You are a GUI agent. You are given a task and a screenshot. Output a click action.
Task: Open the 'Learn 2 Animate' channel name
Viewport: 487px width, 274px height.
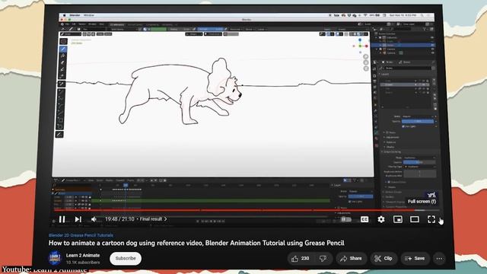point(83,256)
